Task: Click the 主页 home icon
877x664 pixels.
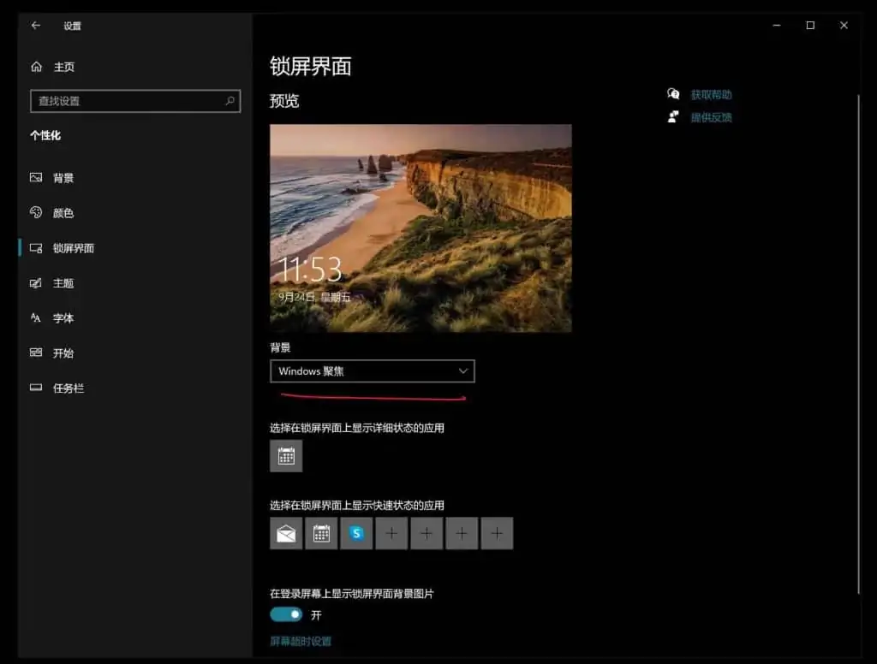Action: click(34, 66)
